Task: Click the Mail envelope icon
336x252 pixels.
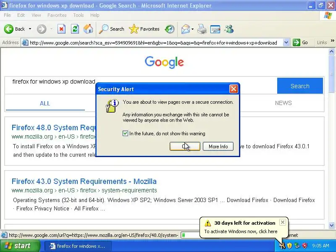Action: click(x=185, y=29)
